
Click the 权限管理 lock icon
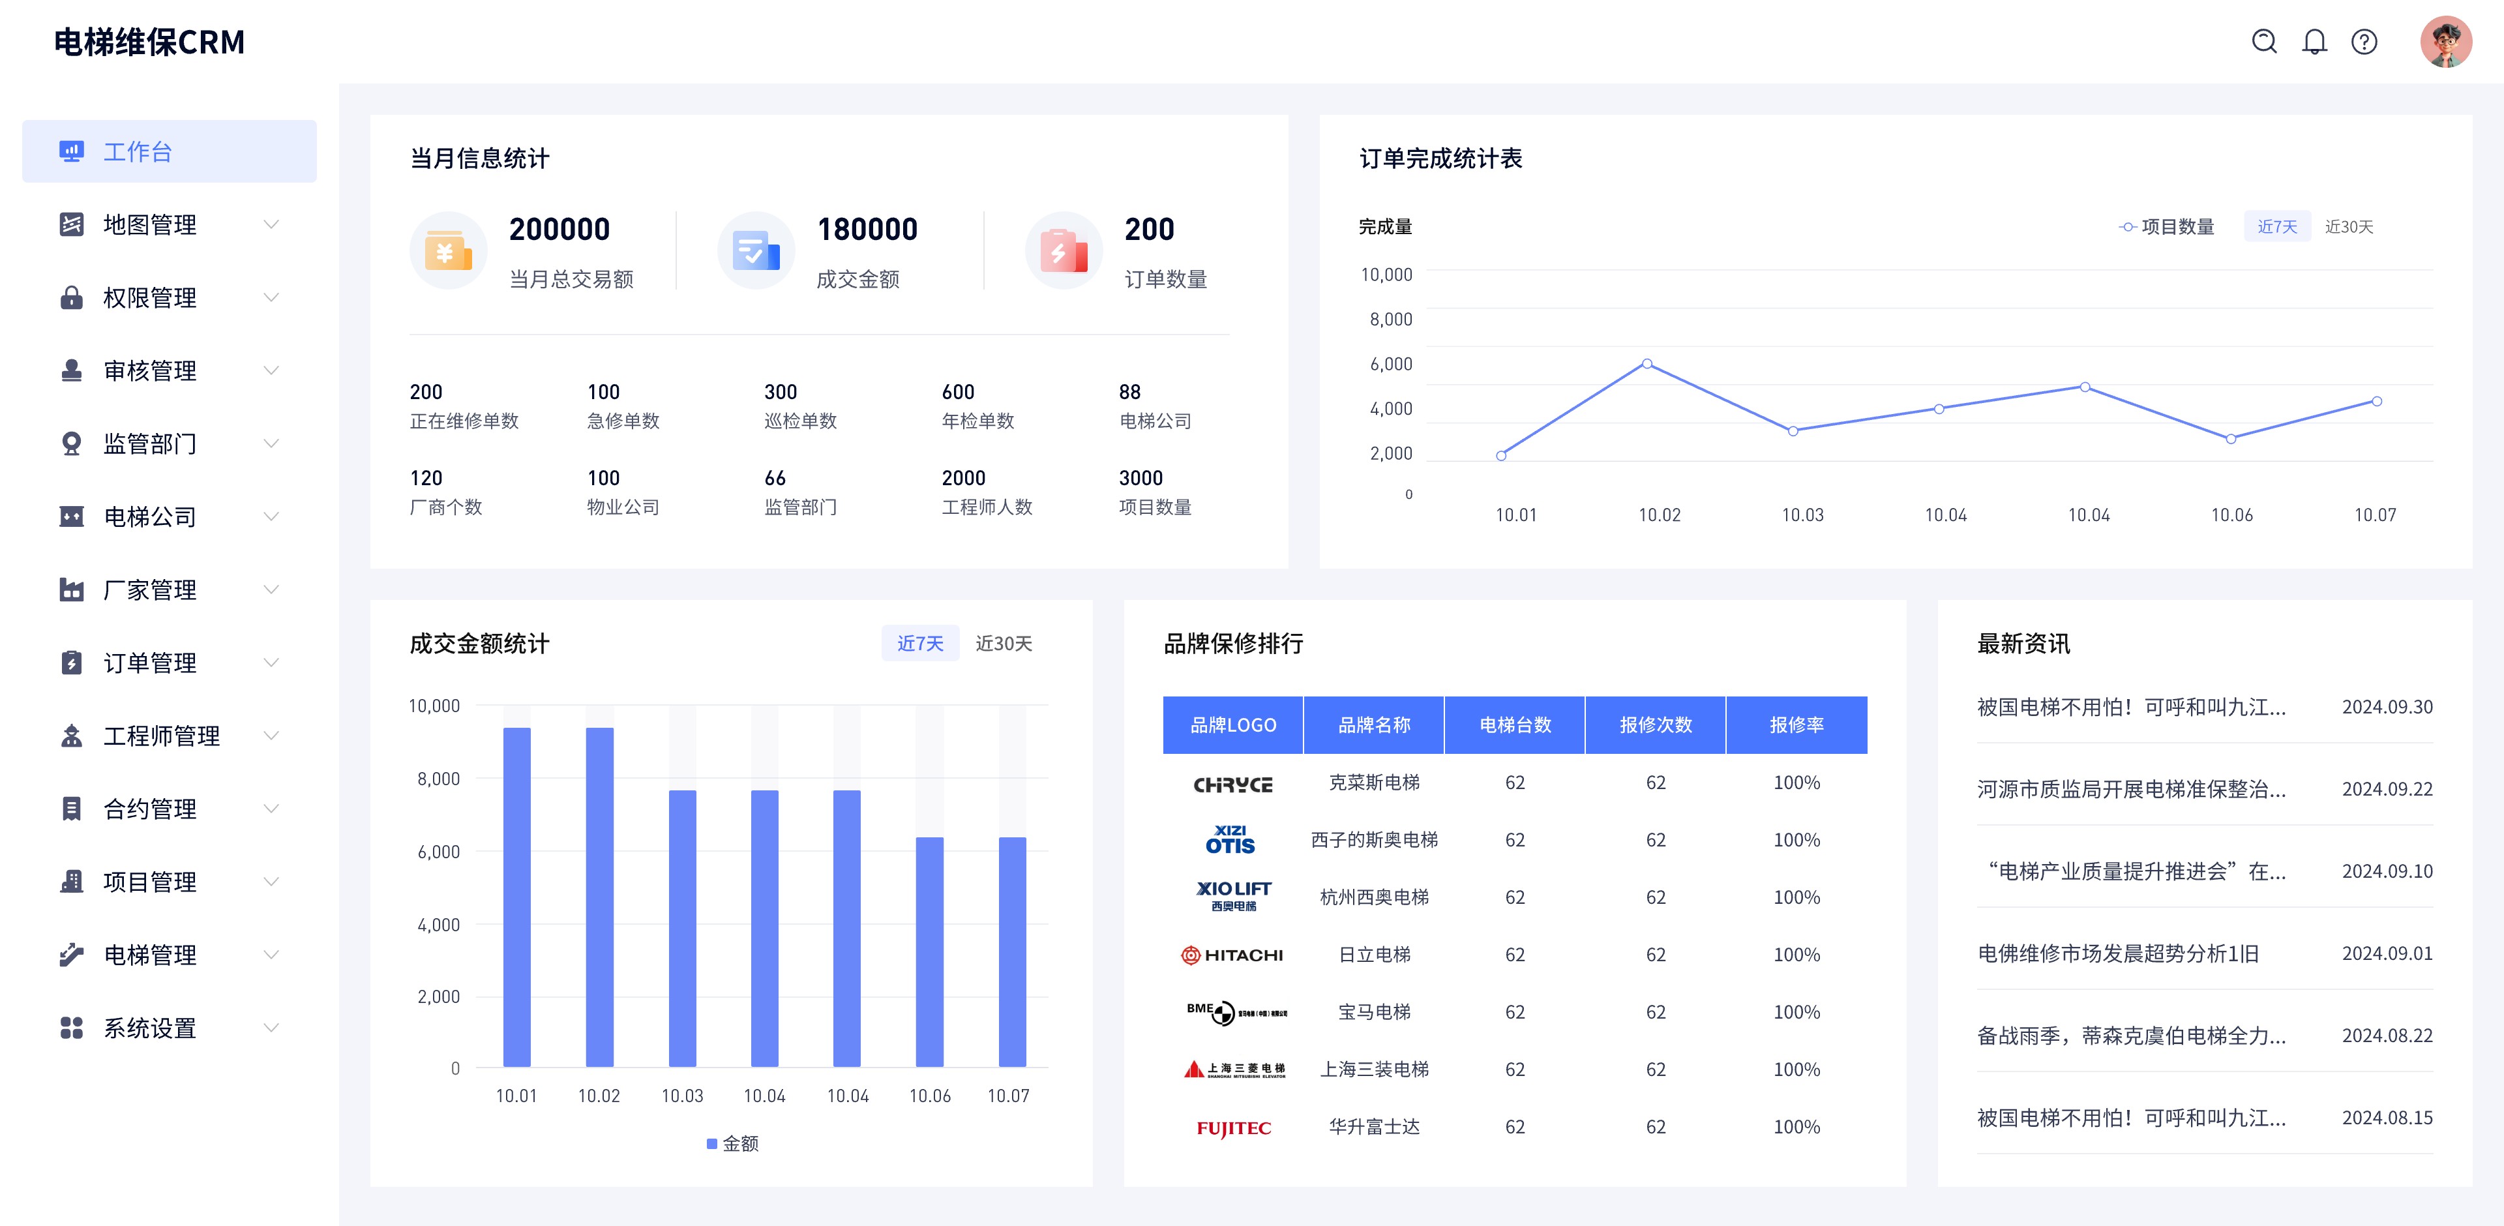tap(71, 297)
